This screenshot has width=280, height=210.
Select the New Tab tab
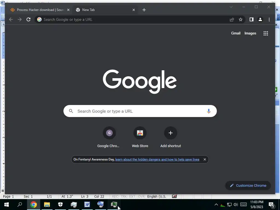105,10
